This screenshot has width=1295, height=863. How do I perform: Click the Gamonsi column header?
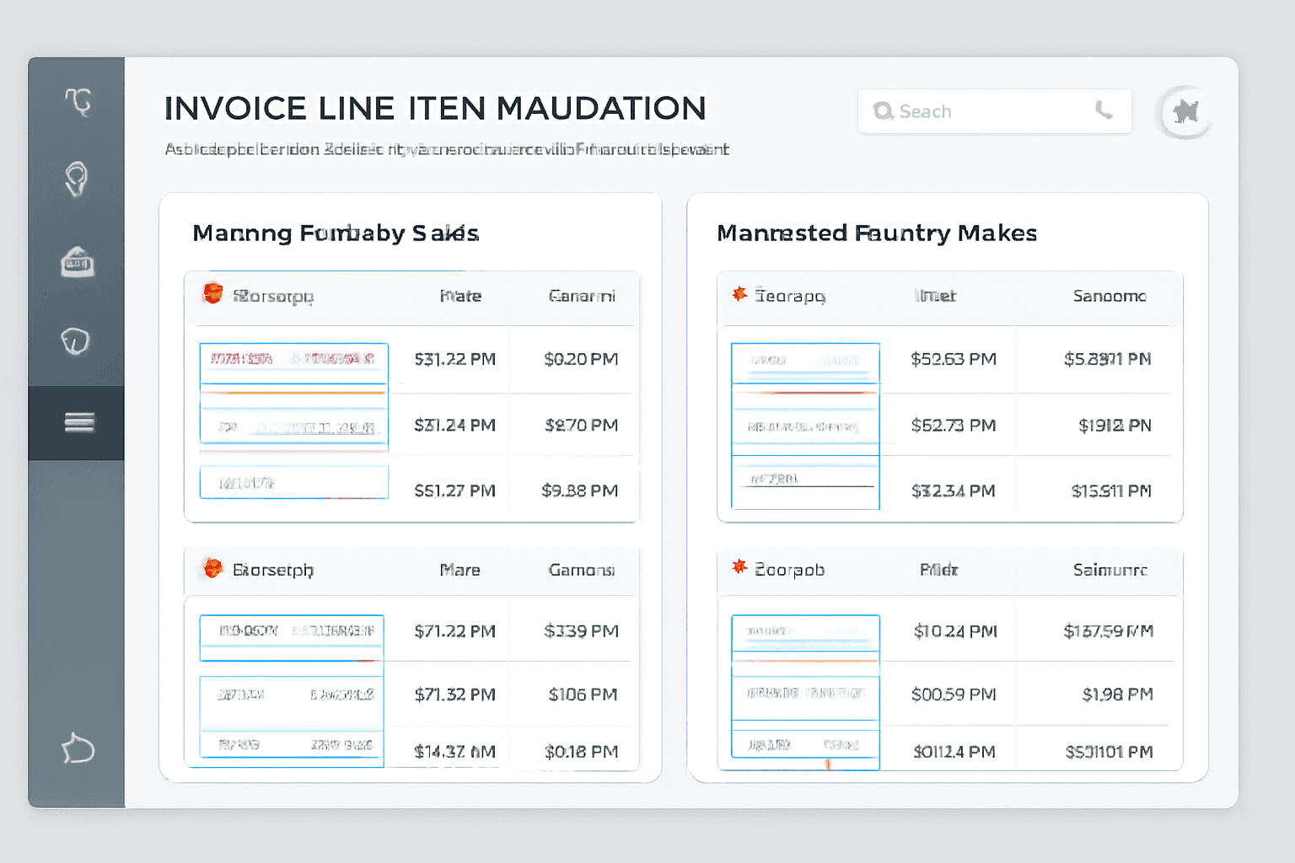coord(582,570)
